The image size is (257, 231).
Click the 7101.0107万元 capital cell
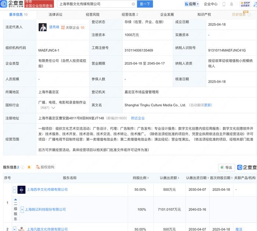(169, 210)
